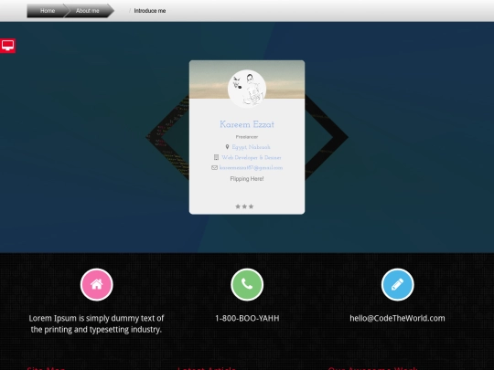Click the Flipping Here! text
This screenshot has height=370, width=494.
247,179
